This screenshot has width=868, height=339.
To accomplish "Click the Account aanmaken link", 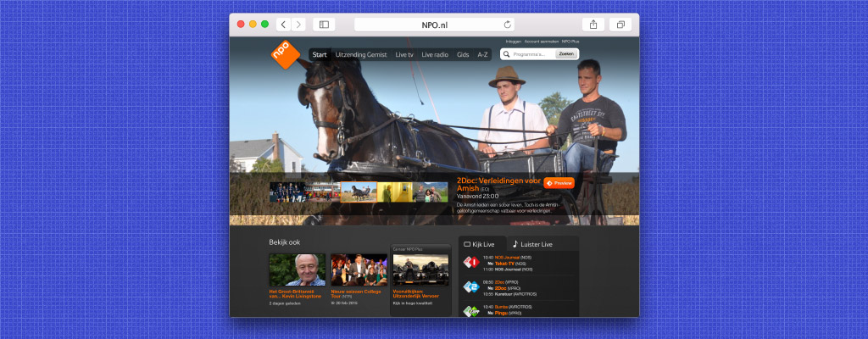I will (541, 42).
